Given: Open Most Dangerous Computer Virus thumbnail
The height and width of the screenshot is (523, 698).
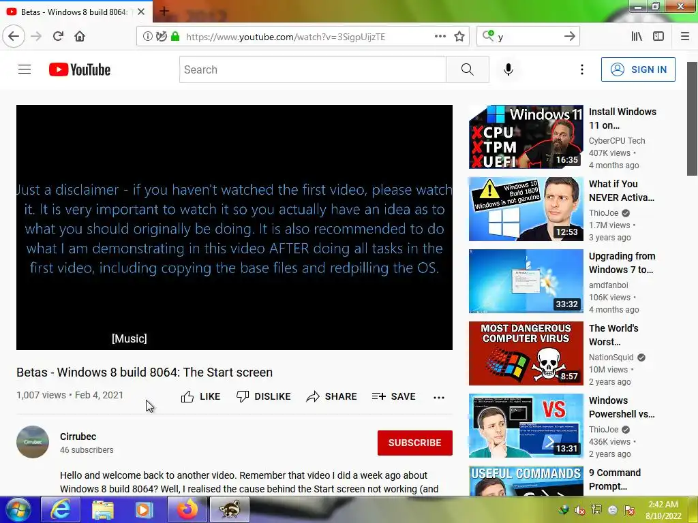Looking at the screenshot, I should [526, 353].
